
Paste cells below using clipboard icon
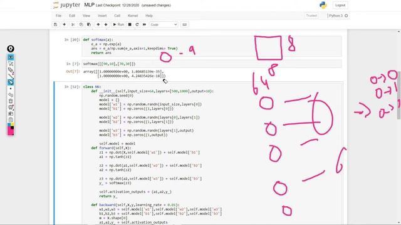pos(89,24)
